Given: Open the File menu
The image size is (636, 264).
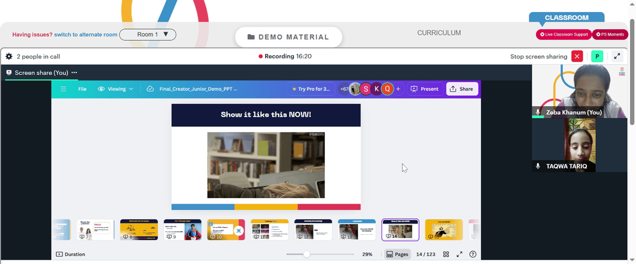Looking at the screenshot, I should [82, 89].
